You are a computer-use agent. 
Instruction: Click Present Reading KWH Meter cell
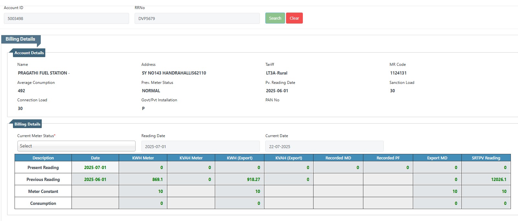click(143, 167)
